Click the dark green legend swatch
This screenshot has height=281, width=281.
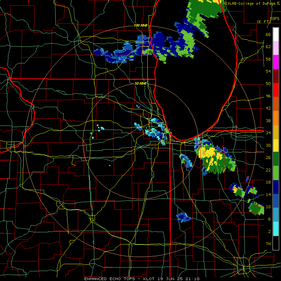(276, 159)
